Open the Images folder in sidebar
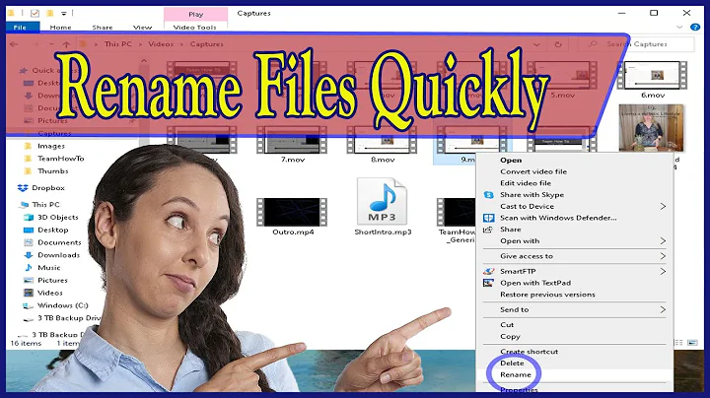Image resolution: width=710 pixels, height=398 pixels. [x=50, y=146]
